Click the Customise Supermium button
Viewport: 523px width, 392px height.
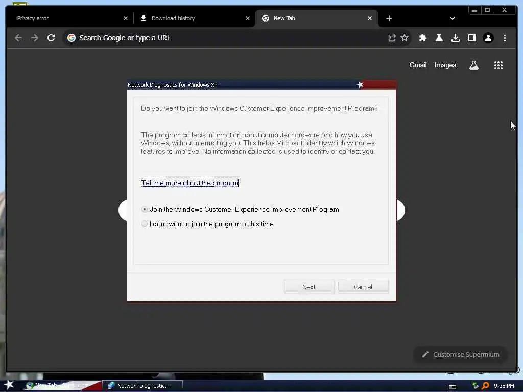(x=461, y=355)
